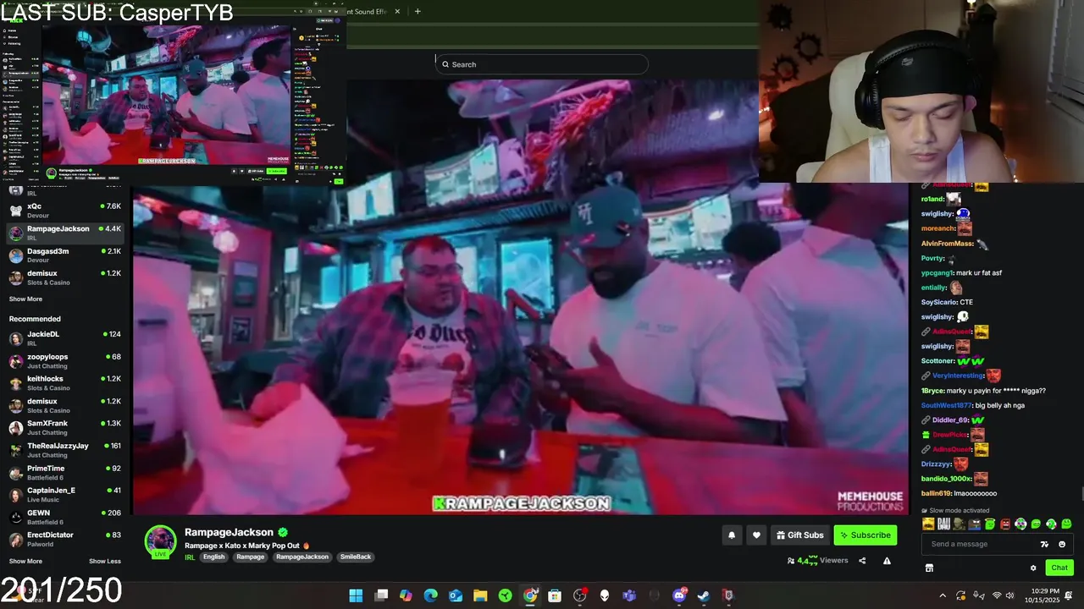
Task: Click the IRL category link below title
Action: click(190, 557)
